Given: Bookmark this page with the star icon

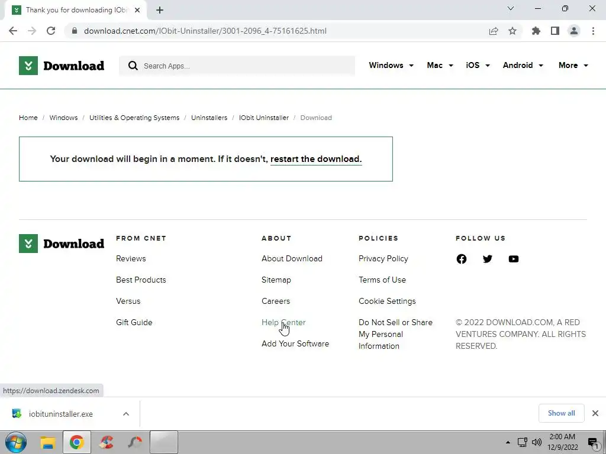Looking at the screenshot, I should click(512, 31).
